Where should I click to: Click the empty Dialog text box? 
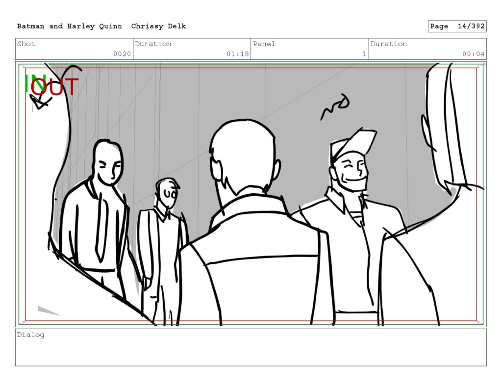tap(251, 347)
